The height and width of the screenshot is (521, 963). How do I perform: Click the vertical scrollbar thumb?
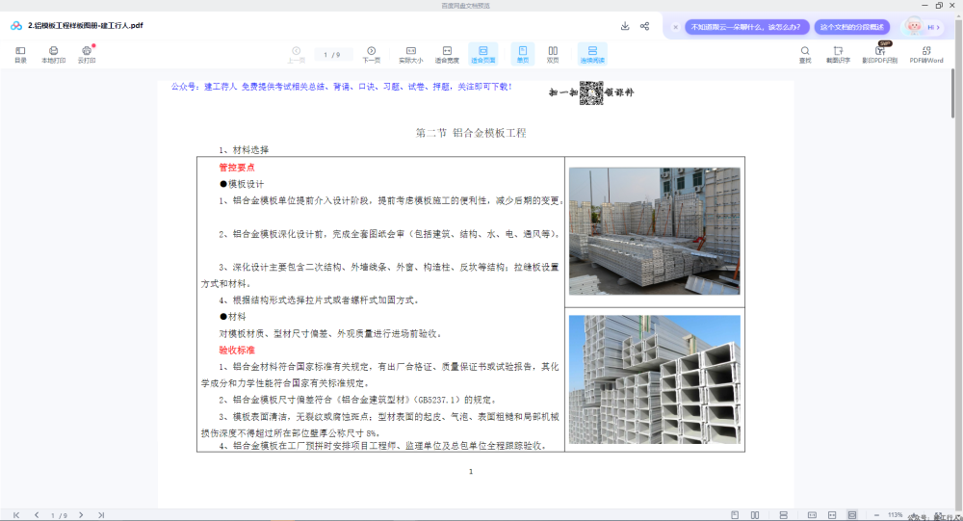(952, 92)
